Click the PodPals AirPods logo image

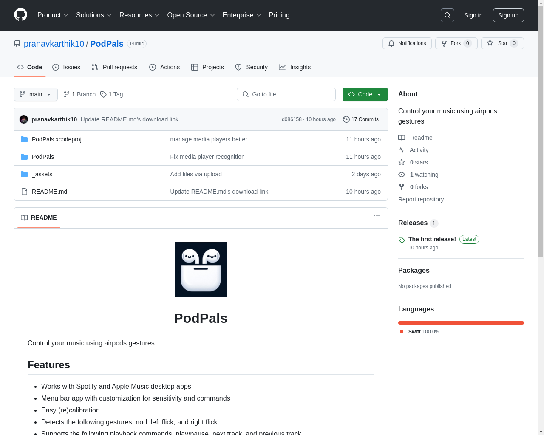pos(201,269)
